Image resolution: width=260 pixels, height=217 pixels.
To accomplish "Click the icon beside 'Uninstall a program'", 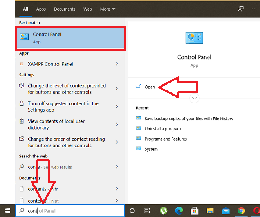I will pyautogui.click(x=139, y=128).
